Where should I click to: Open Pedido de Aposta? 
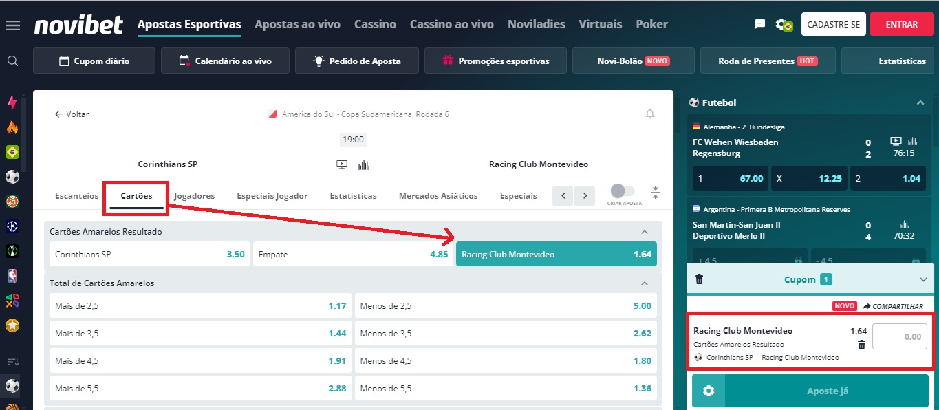(x=356, y=61)
